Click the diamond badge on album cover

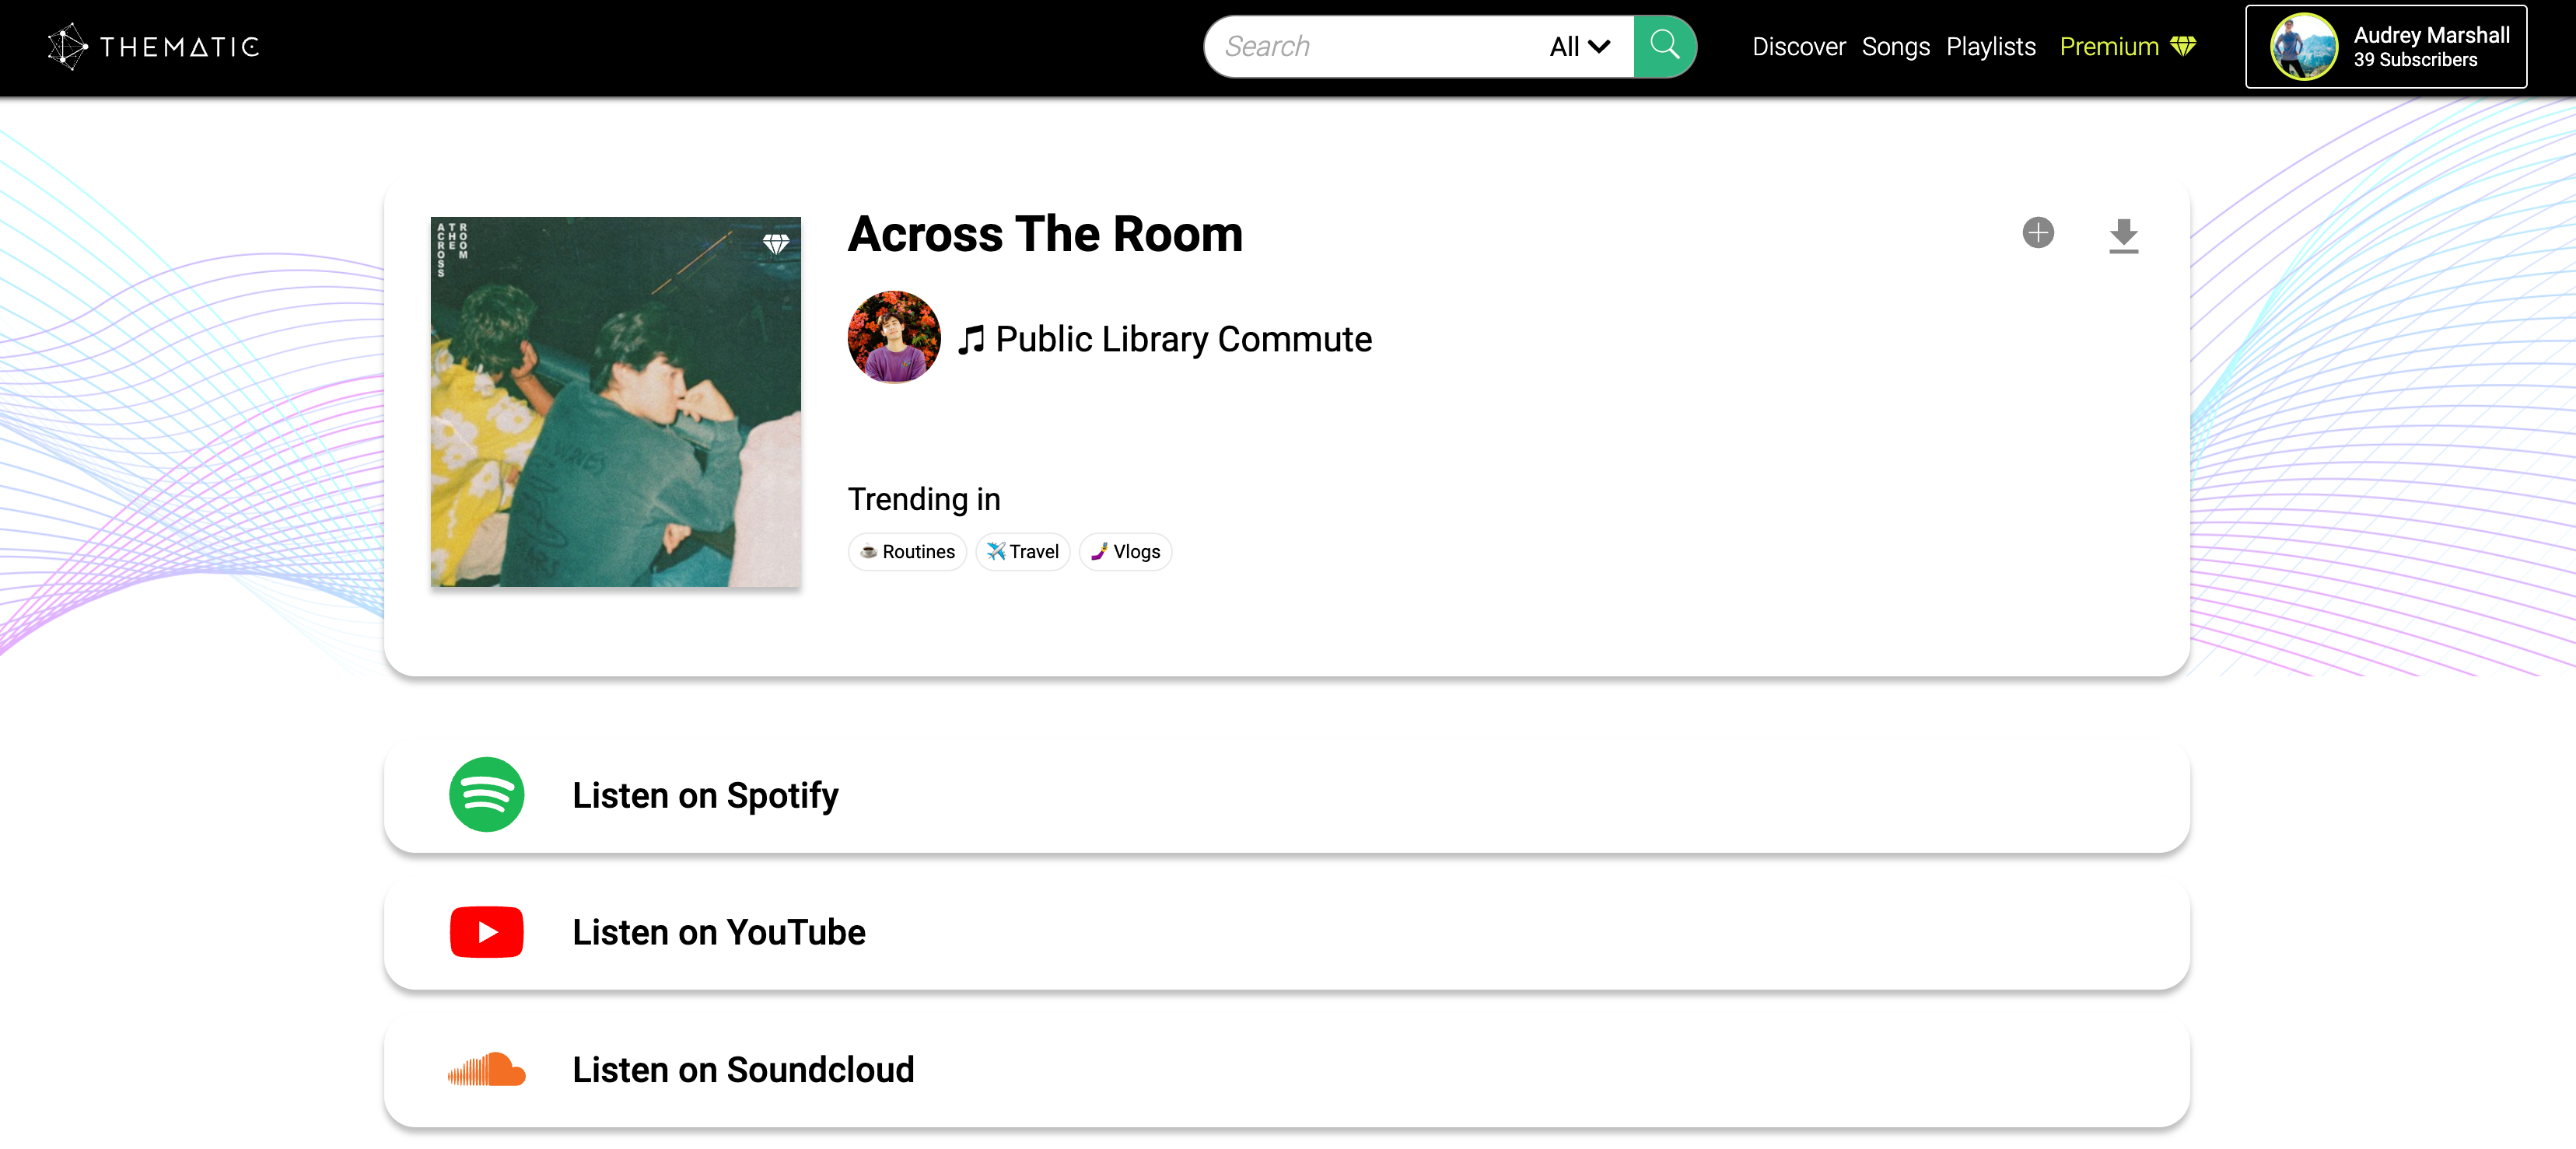tap(776, 243)
